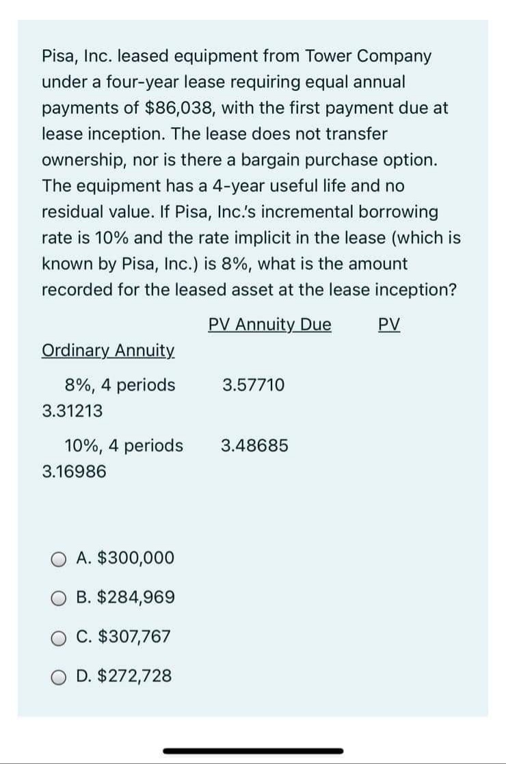Click the value 3.48685 in the table

pos(254,446)
